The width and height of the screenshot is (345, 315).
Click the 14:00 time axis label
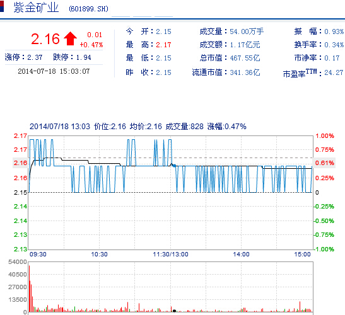[x=241, y=255]
